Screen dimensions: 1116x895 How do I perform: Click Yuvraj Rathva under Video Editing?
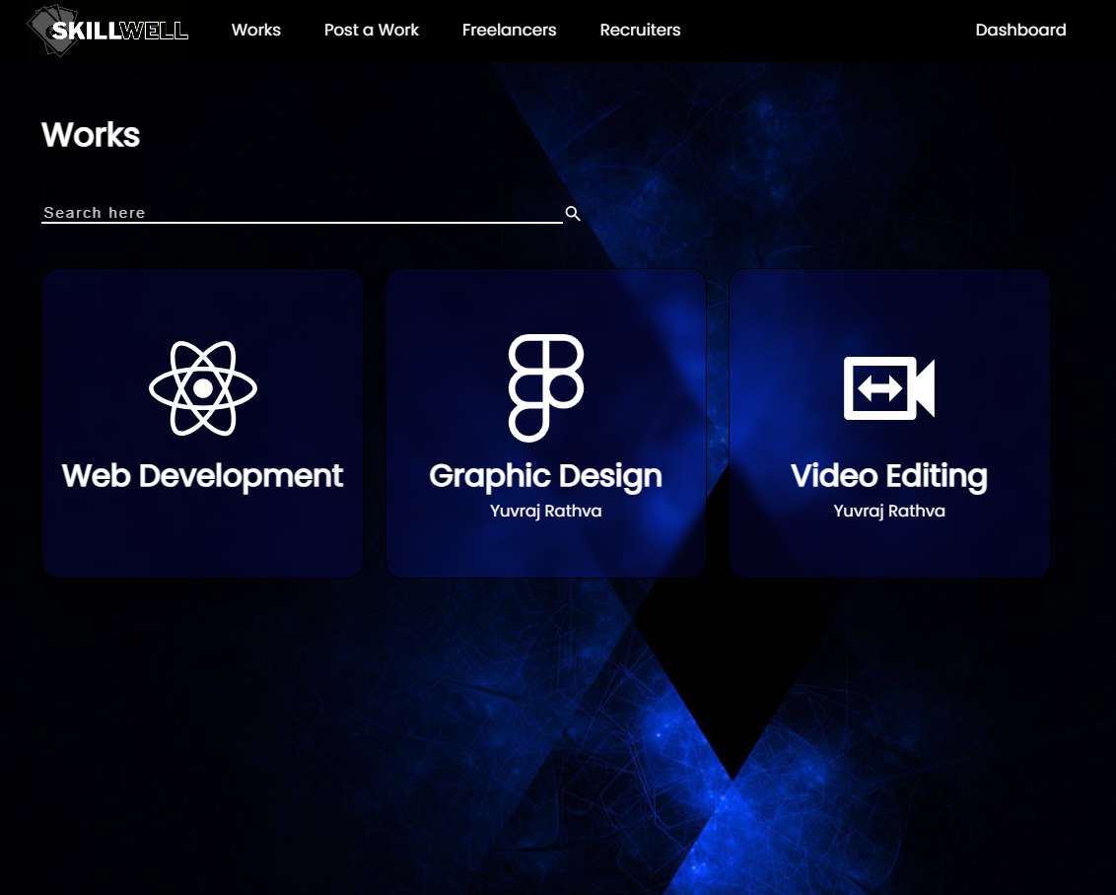click(889, 511)
